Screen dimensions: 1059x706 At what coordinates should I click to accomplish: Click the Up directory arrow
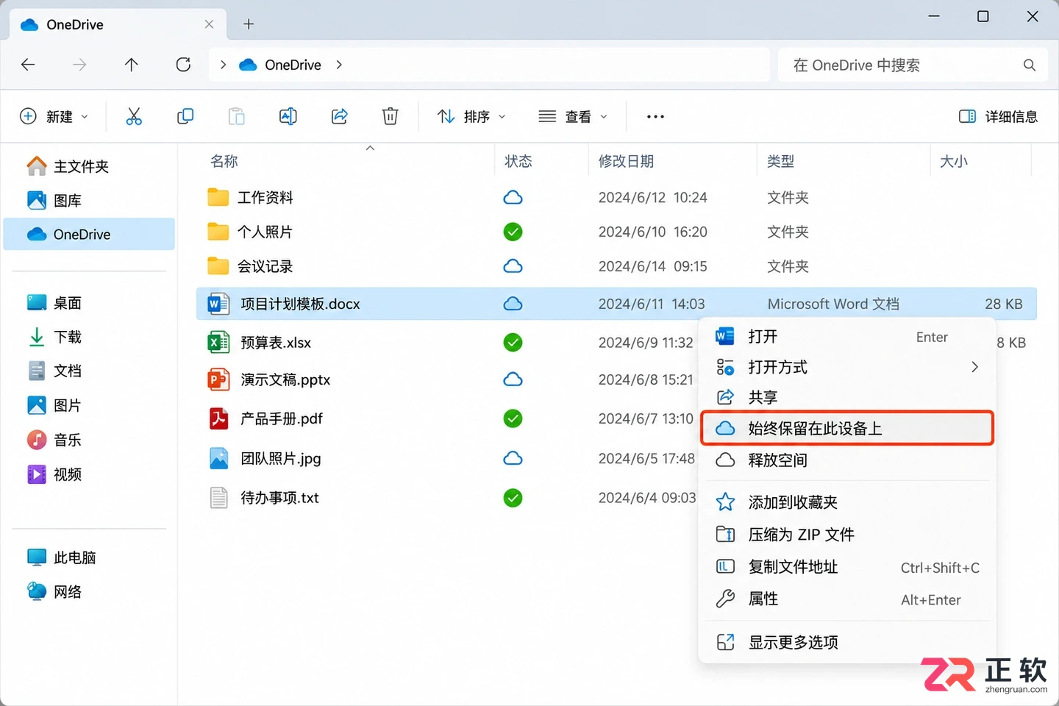(x=131, y=65)
